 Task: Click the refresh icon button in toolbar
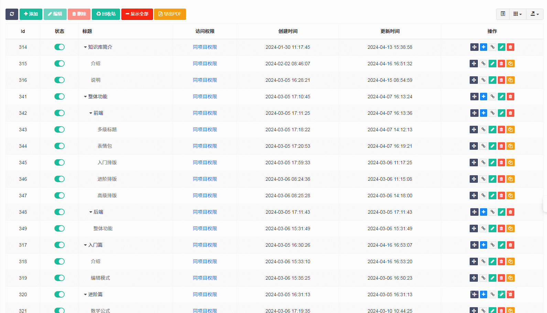coord(12,14)
